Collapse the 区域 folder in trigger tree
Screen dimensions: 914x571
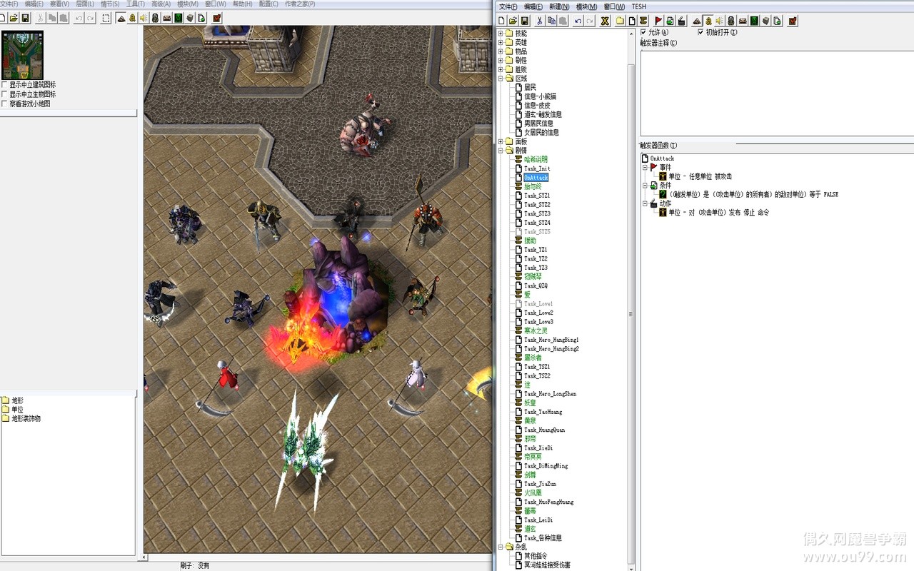(501, 79)
